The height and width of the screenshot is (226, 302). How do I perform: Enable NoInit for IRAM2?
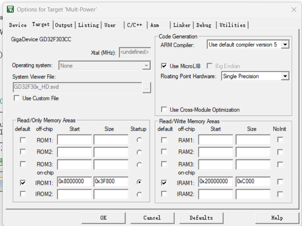(x=280, y=194)
